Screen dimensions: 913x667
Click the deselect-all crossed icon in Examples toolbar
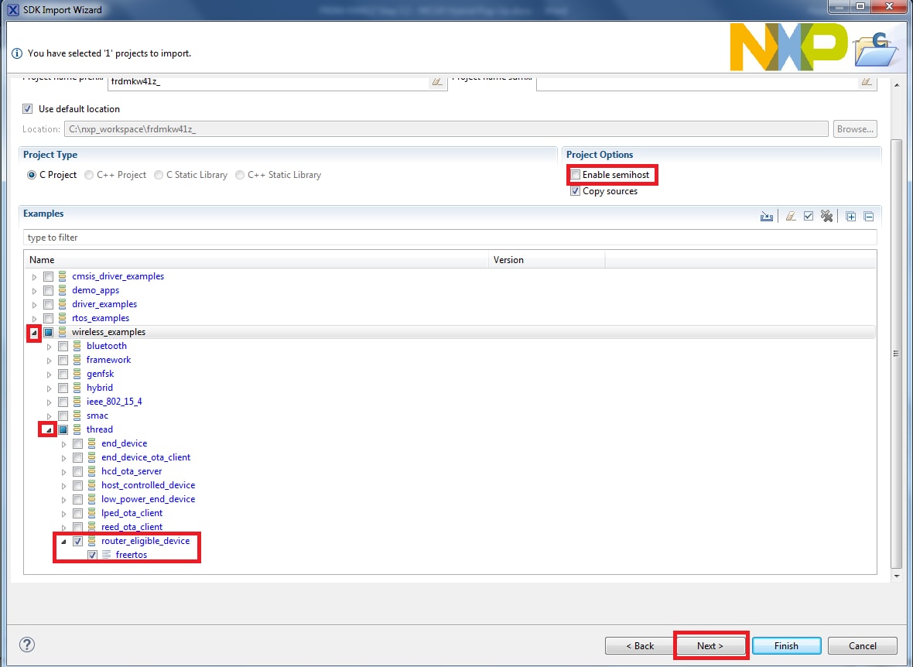(827, 217)
